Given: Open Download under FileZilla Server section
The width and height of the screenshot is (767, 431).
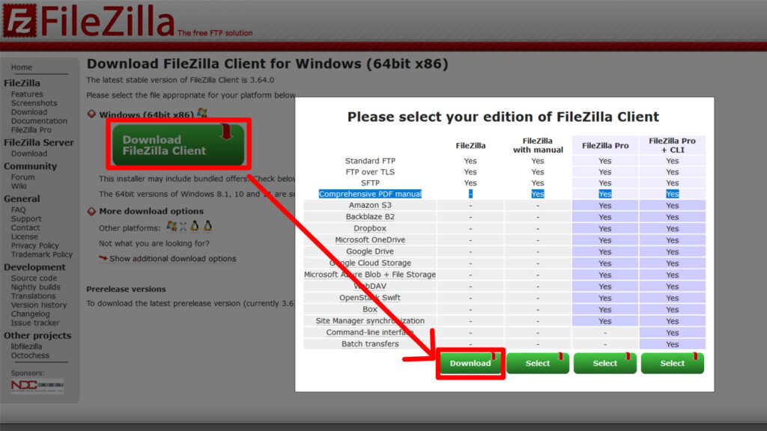Looking at the screenshot, I should (x=29, y=153).
